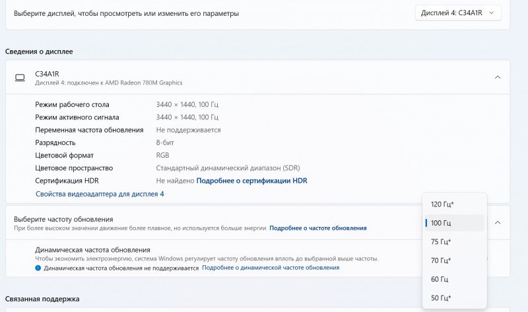This screenshot has height=312, width=528.
Task: Choose the 100 Гц option
Action: 441,223
